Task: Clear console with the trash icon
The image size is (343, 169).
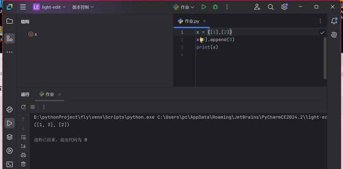Action: 23,164
